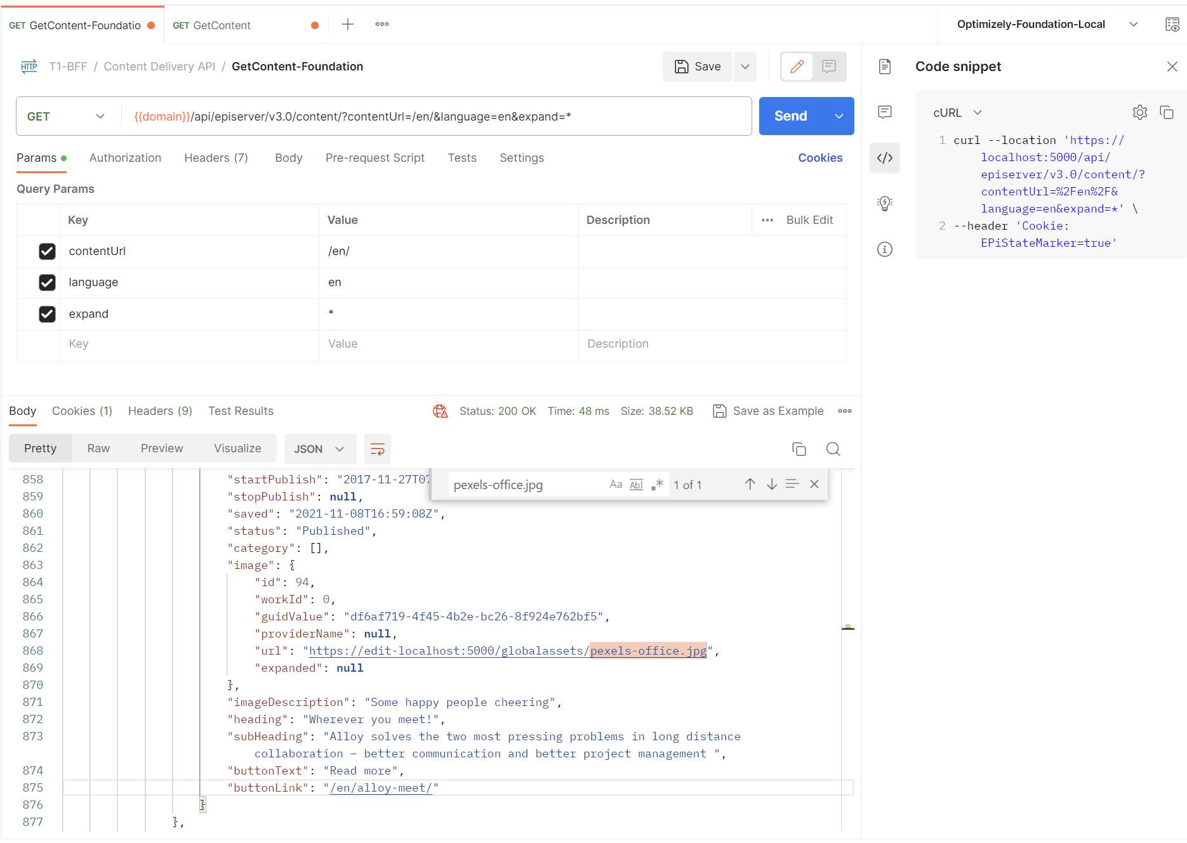This screenshot has height=843, width=1187.
Task: Click the search icon in response body
Action: (833, 449)
